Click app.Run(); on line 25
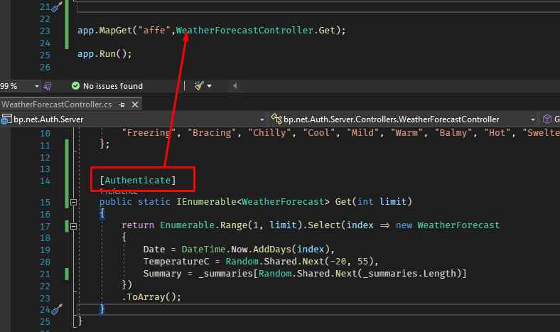 point(104,54)
